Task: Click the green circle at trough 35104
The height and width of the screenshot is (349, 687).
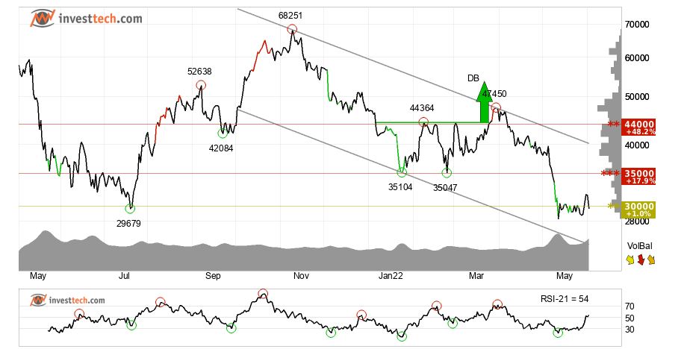Action: point(402,173)
